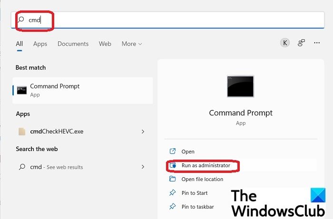Switch to the Apps tab
This screenshot has width=333, height=219.
40,44
